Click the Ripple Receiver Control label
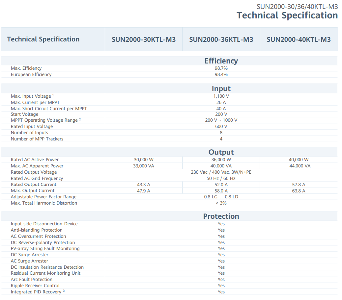 tap(35, 286)
